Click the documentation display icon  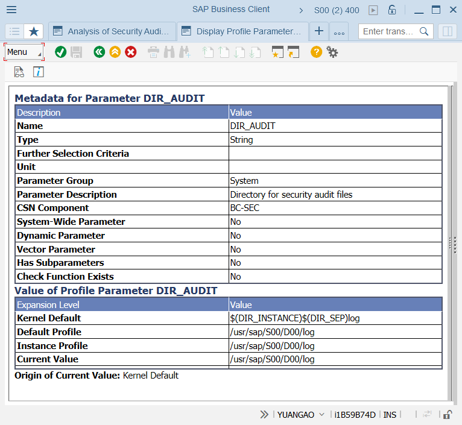[19, 72]
